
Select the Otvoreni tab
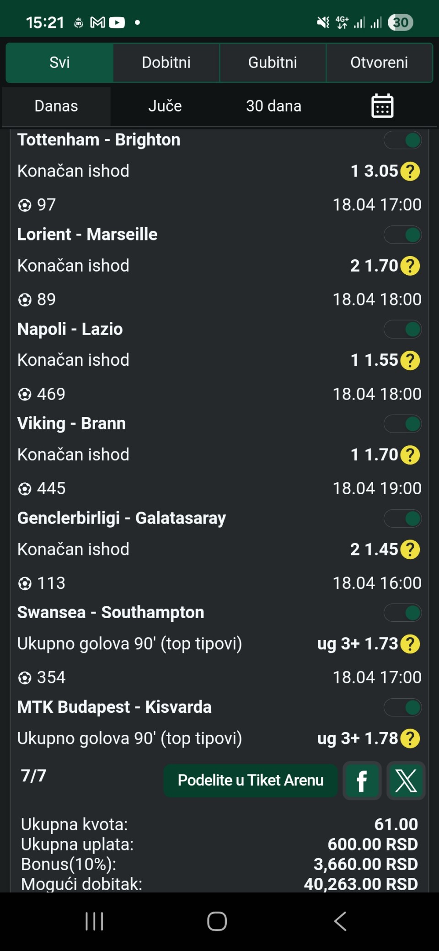(x=379, y=63)
